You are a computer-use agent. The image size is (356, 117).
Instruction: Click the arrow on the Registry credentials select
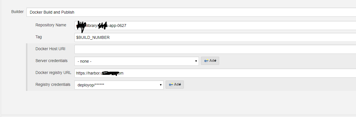click(x=161, y=85)
